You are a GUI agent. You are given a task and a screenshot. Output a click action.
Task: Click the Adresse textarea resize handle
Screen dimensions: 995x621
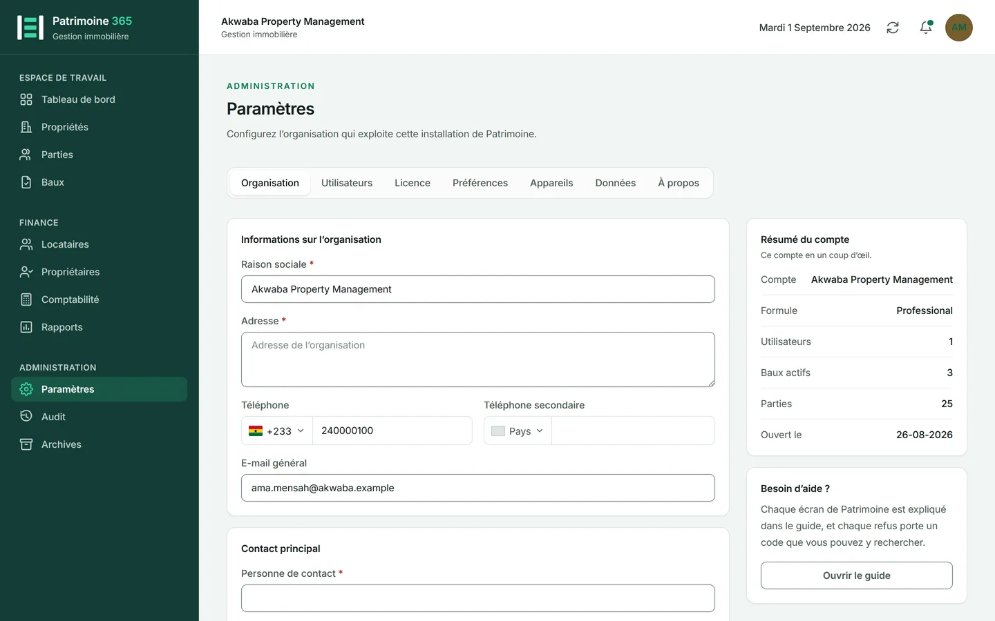[x=710, y=382]
